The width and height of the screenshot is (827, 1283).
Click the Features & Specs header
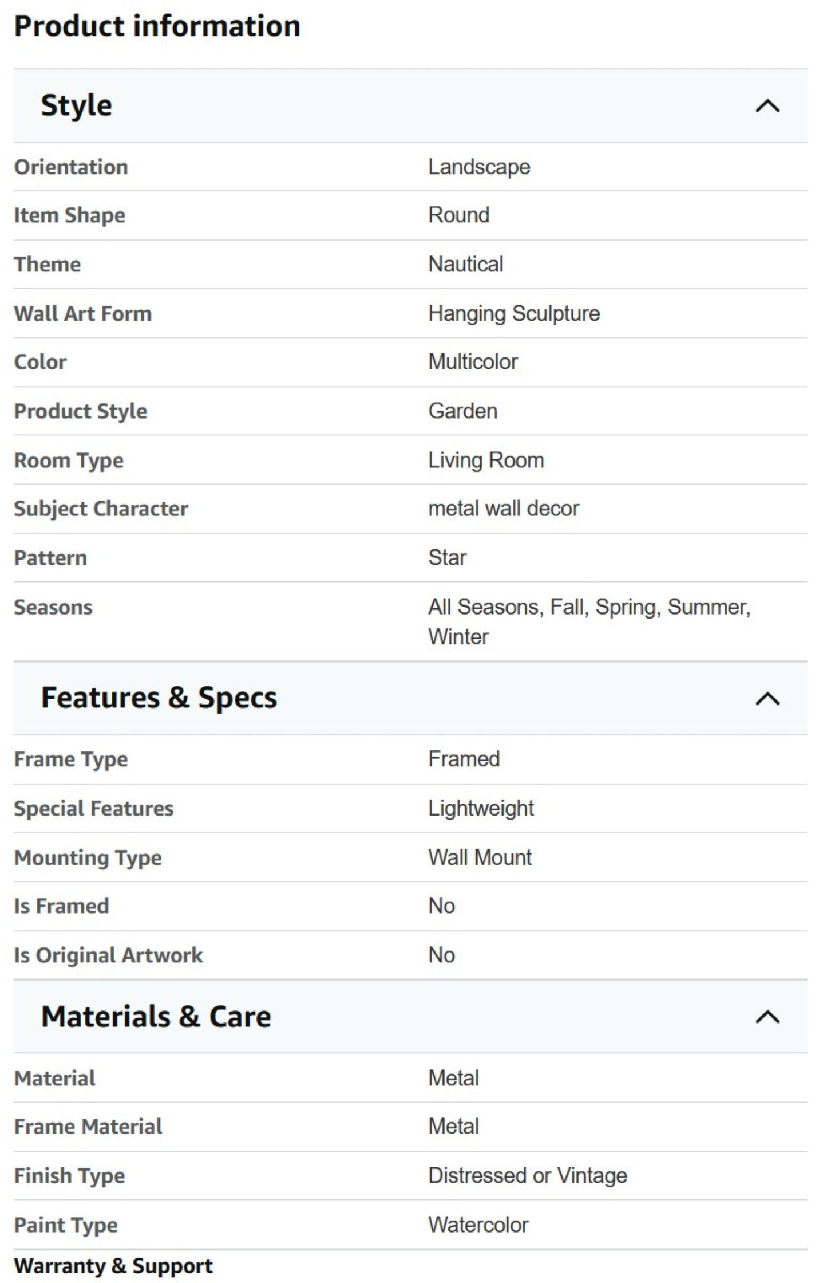pos(410,699)
